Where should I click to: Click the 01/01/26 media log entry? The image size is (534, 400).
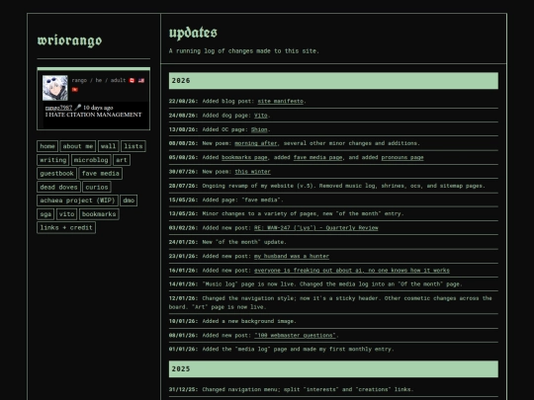point(333,349)
